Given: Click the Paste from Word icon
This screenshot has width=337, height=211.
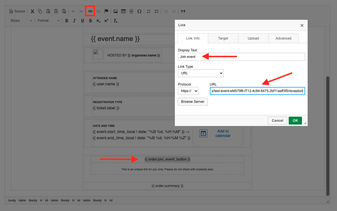Looking at the screenshot, I should [64, 11].
